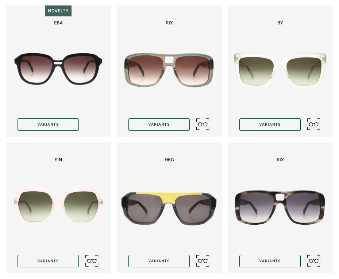Select the grey tortoise RIX sunglasses image
This screenshot has height=279, width=339.
[x=280, y=207]
